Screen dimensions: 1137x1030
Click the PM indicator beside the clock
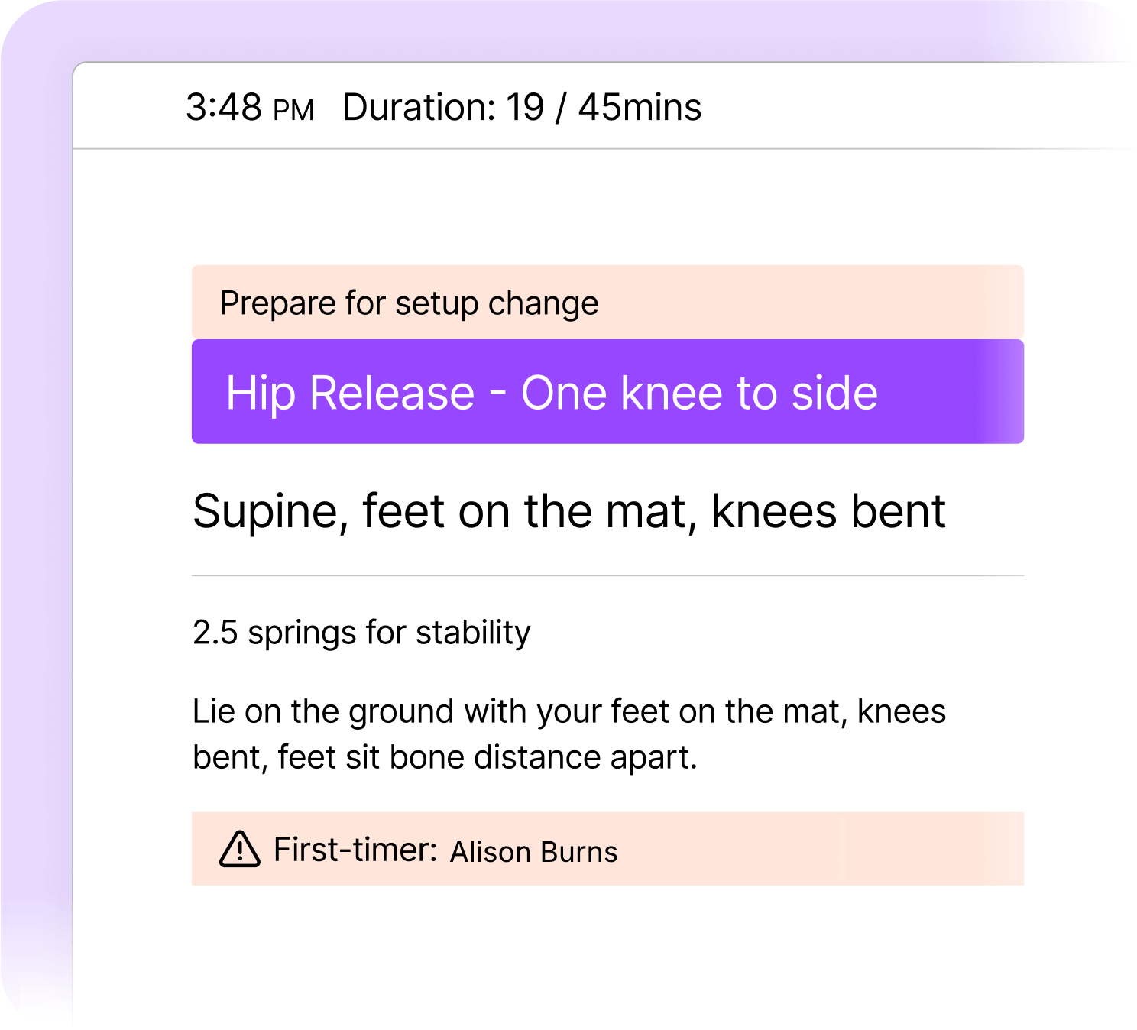293,110
